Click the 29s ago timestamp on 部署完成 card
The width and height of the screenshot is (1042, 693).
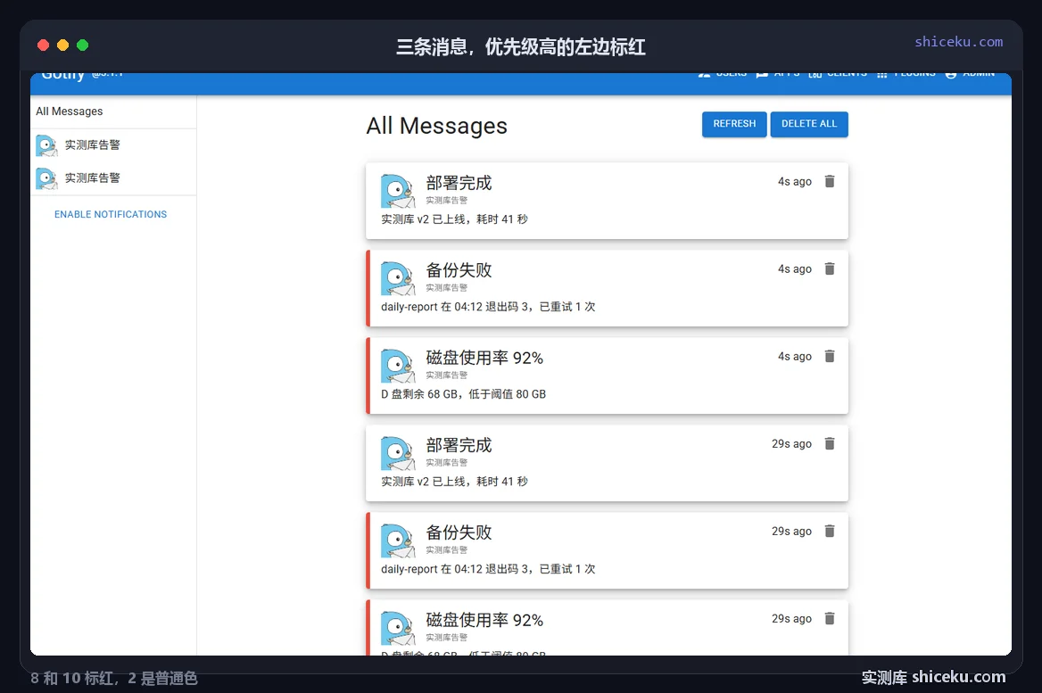791,444
